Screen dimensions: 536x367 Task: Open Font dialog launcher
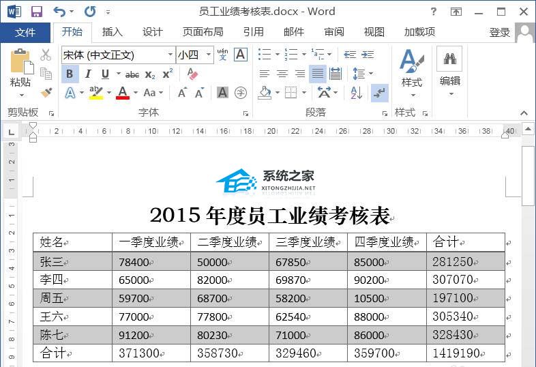pos(245,113)
